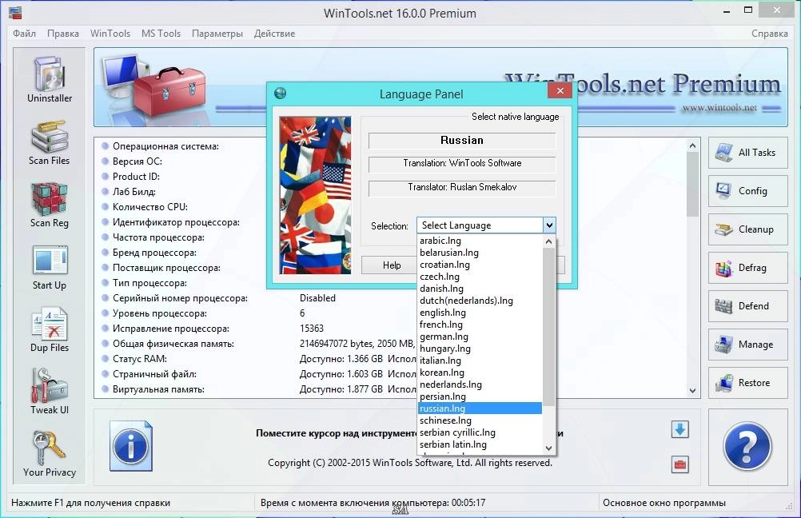This screenshot has height=518, width=801.
Task: Run the Cleanup task
Action: [748, 229]
